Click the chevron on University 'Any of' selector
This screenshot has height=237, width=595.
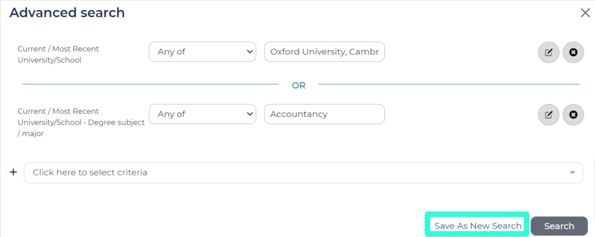pyautogui.click(x=250, y=52)
